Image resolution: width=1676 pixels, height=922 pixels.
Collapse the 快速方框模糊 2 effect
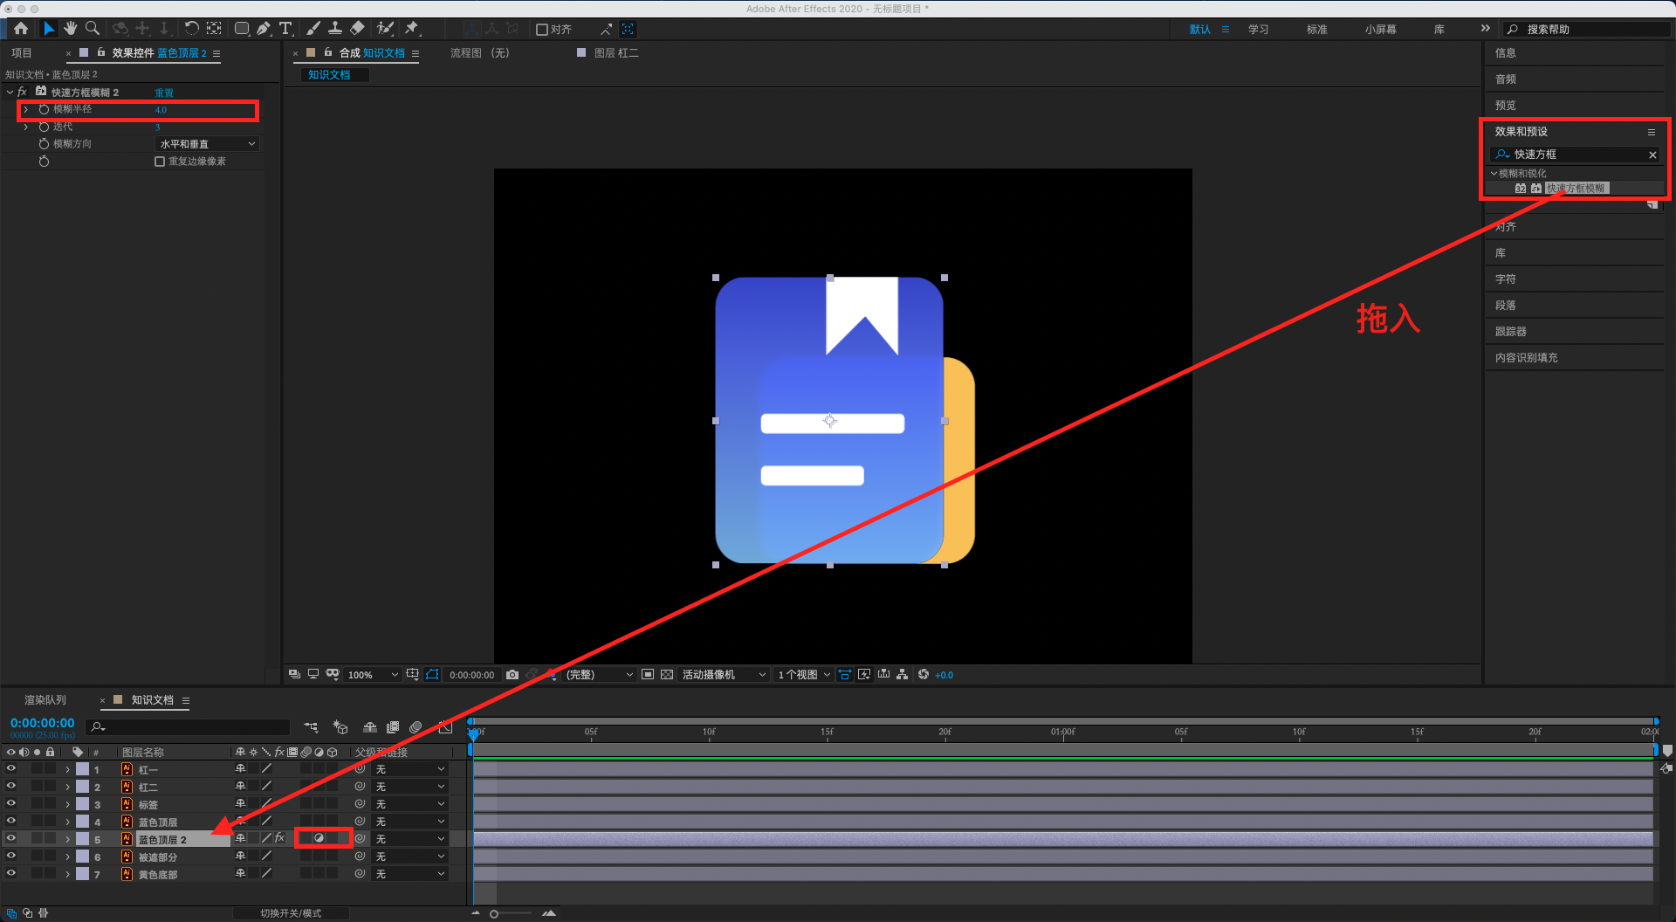(10, 93)
